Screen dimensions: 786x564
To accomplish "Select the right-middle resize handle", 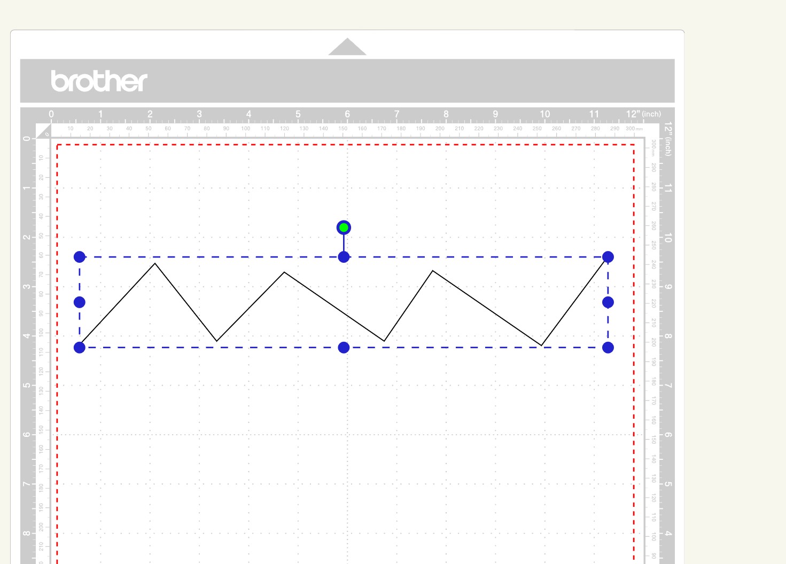I will (609, 302).
